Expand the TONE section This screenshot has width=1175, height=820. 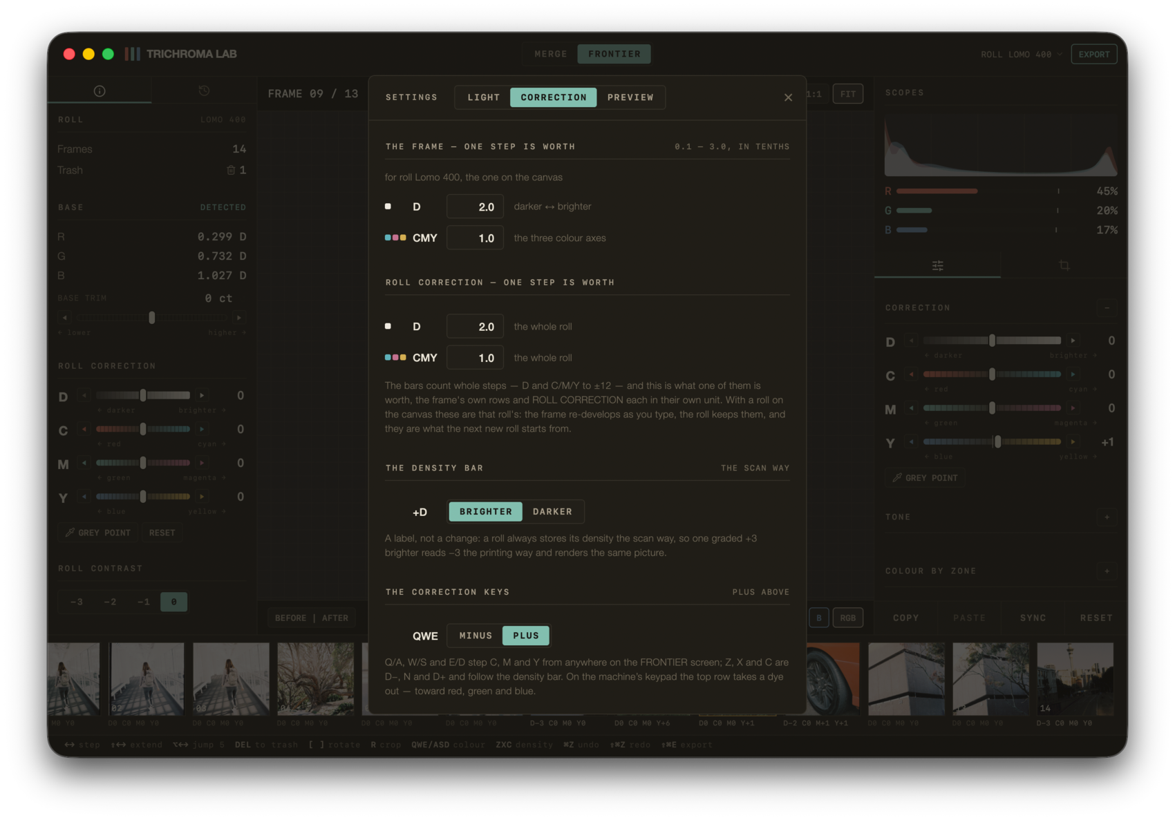pyautogui.click(x=1107, y=517)
